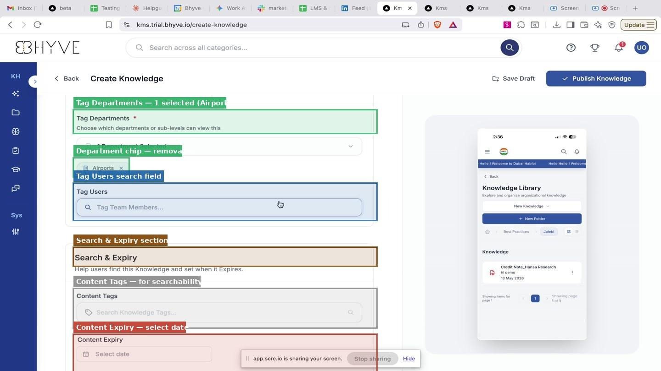The height and width of the screenshot is (371, 661).
Task: Open the New Knowledge dropdown in the phone preview
Action: tap(532, 206)
